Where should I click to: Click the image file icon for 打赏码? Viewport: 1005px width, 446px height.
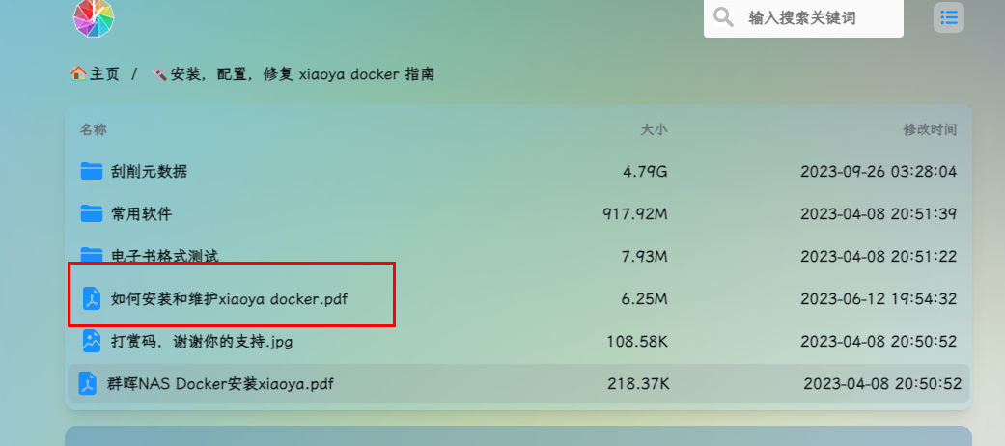pos(92,341)
